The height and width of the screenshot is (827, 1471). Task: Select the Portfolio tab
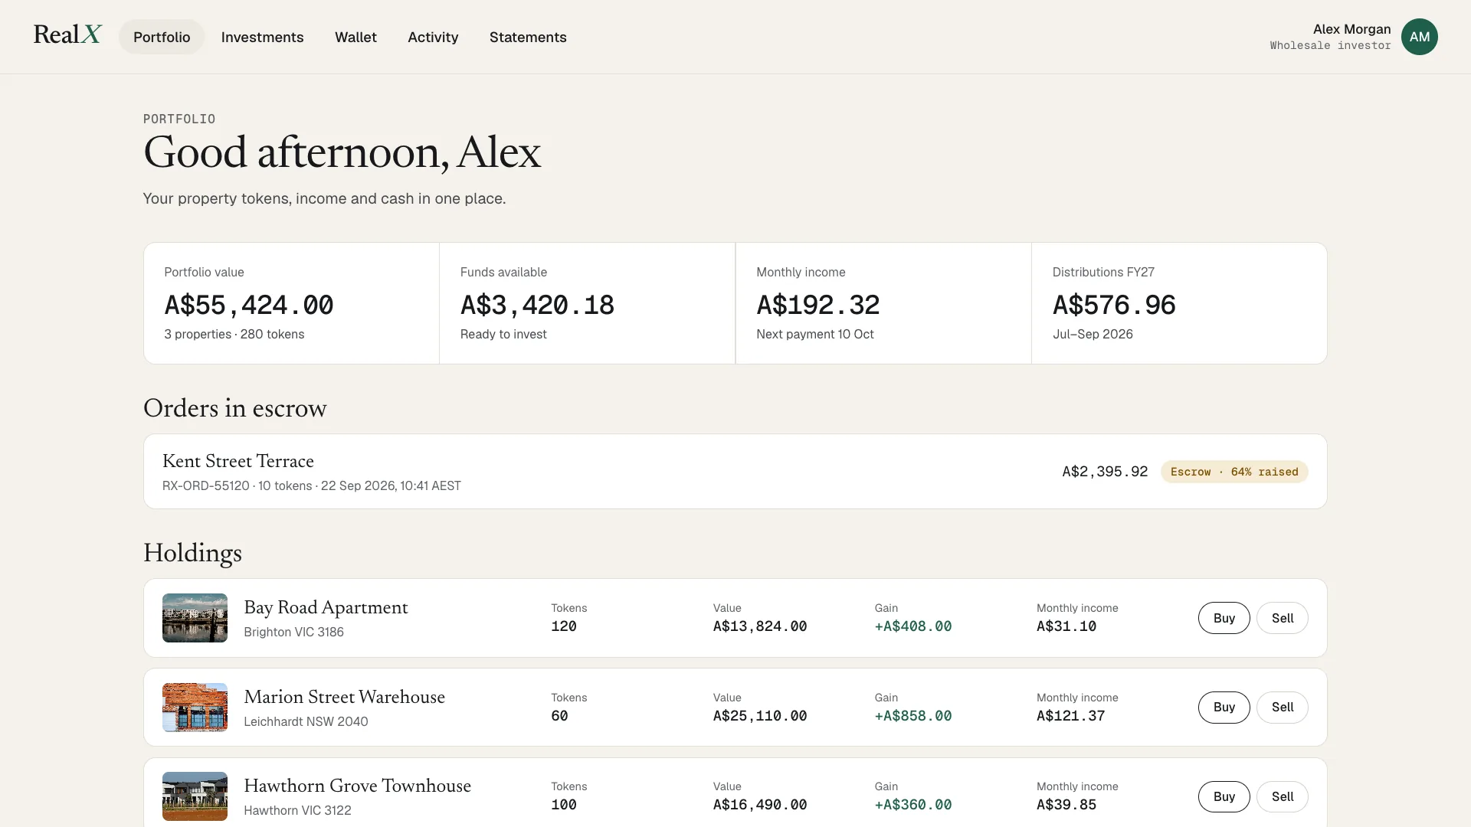[x=162, y=37]
